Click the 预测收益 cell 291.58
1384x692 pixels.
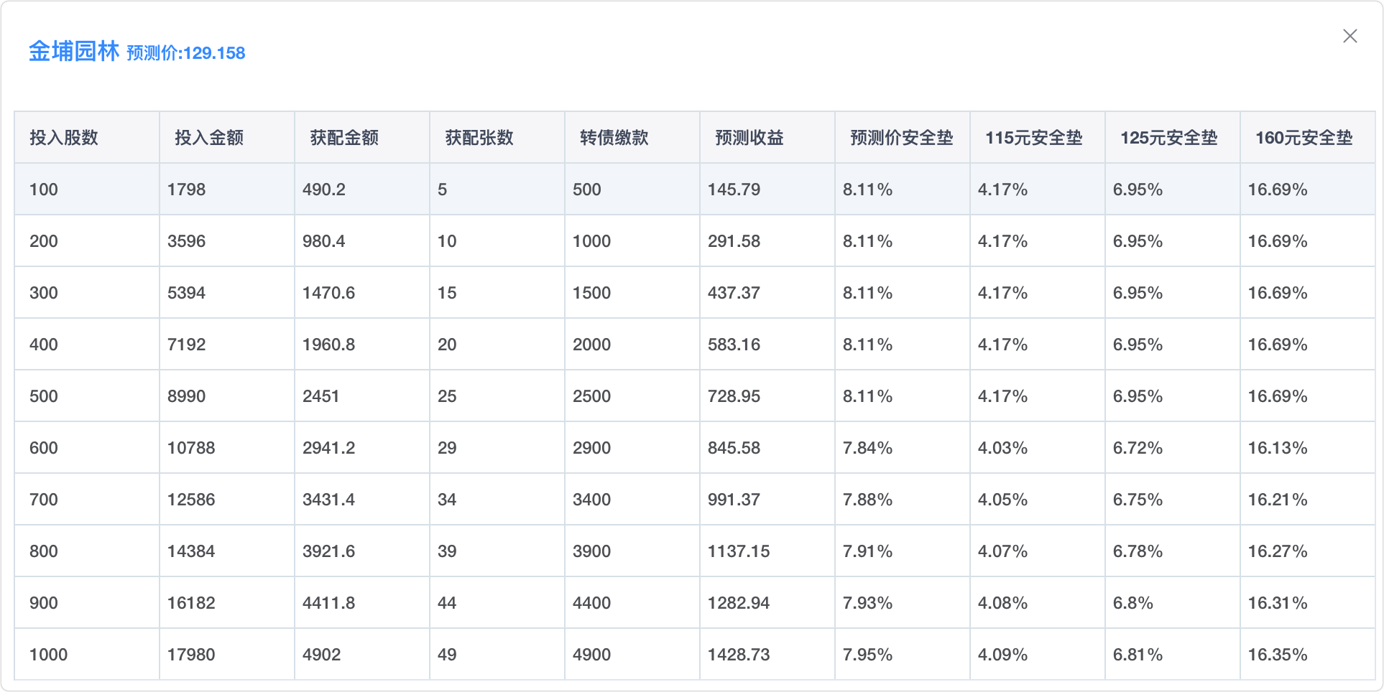tap(734, 241)
